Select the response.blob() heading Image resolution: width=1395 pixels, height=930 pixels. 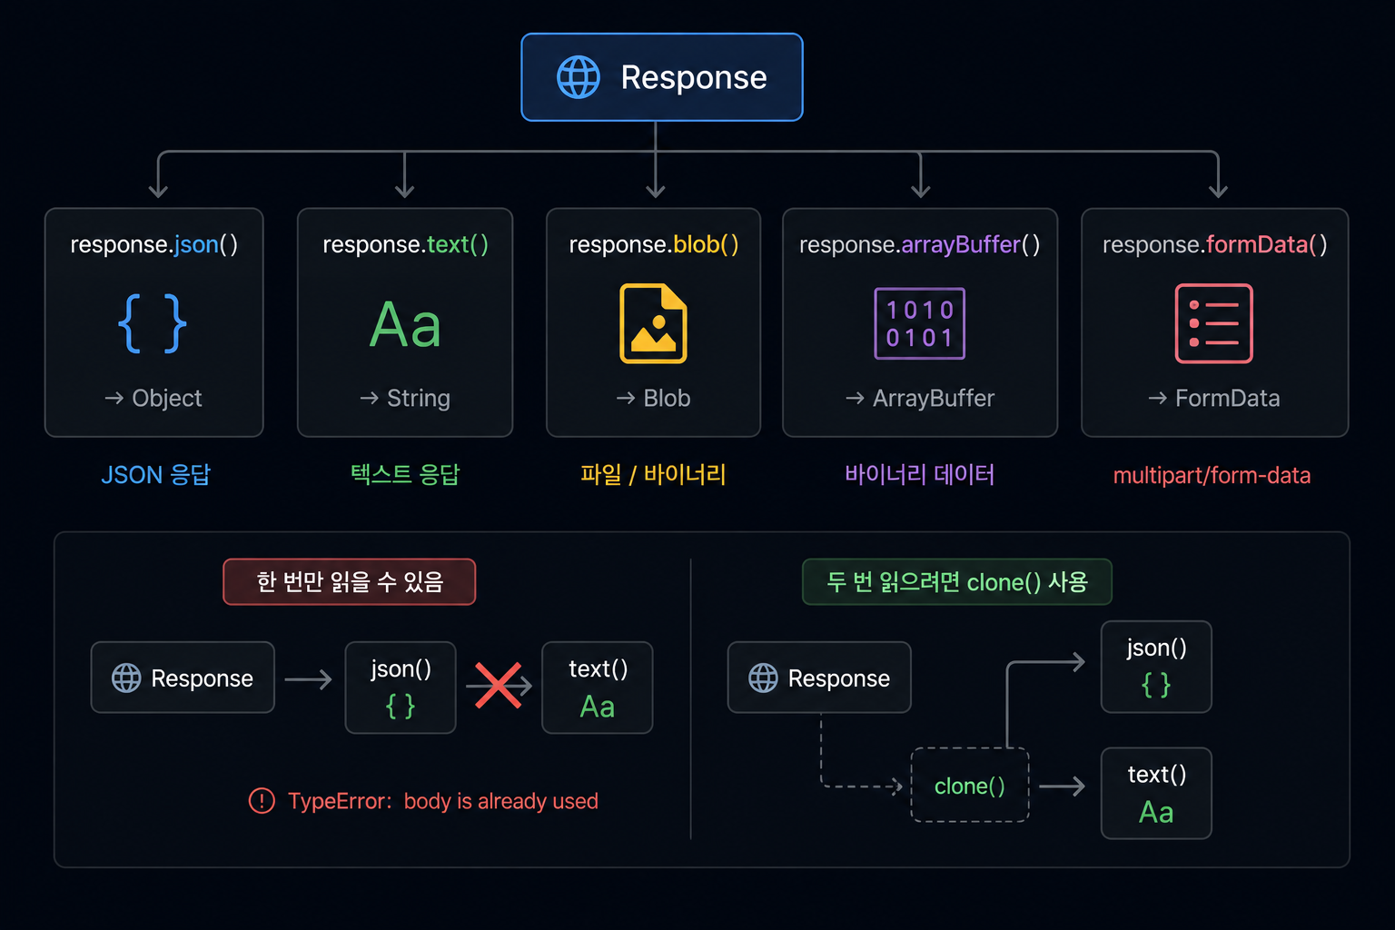tap(654, 244)
